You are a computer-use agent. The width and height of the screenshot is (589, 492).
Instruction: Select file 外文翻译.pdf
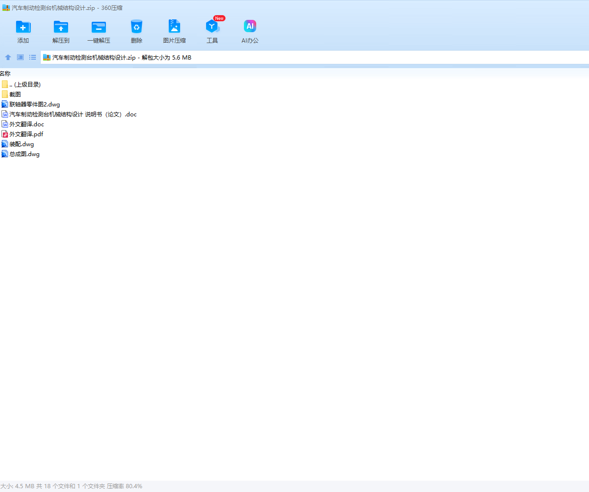(22, 134)
